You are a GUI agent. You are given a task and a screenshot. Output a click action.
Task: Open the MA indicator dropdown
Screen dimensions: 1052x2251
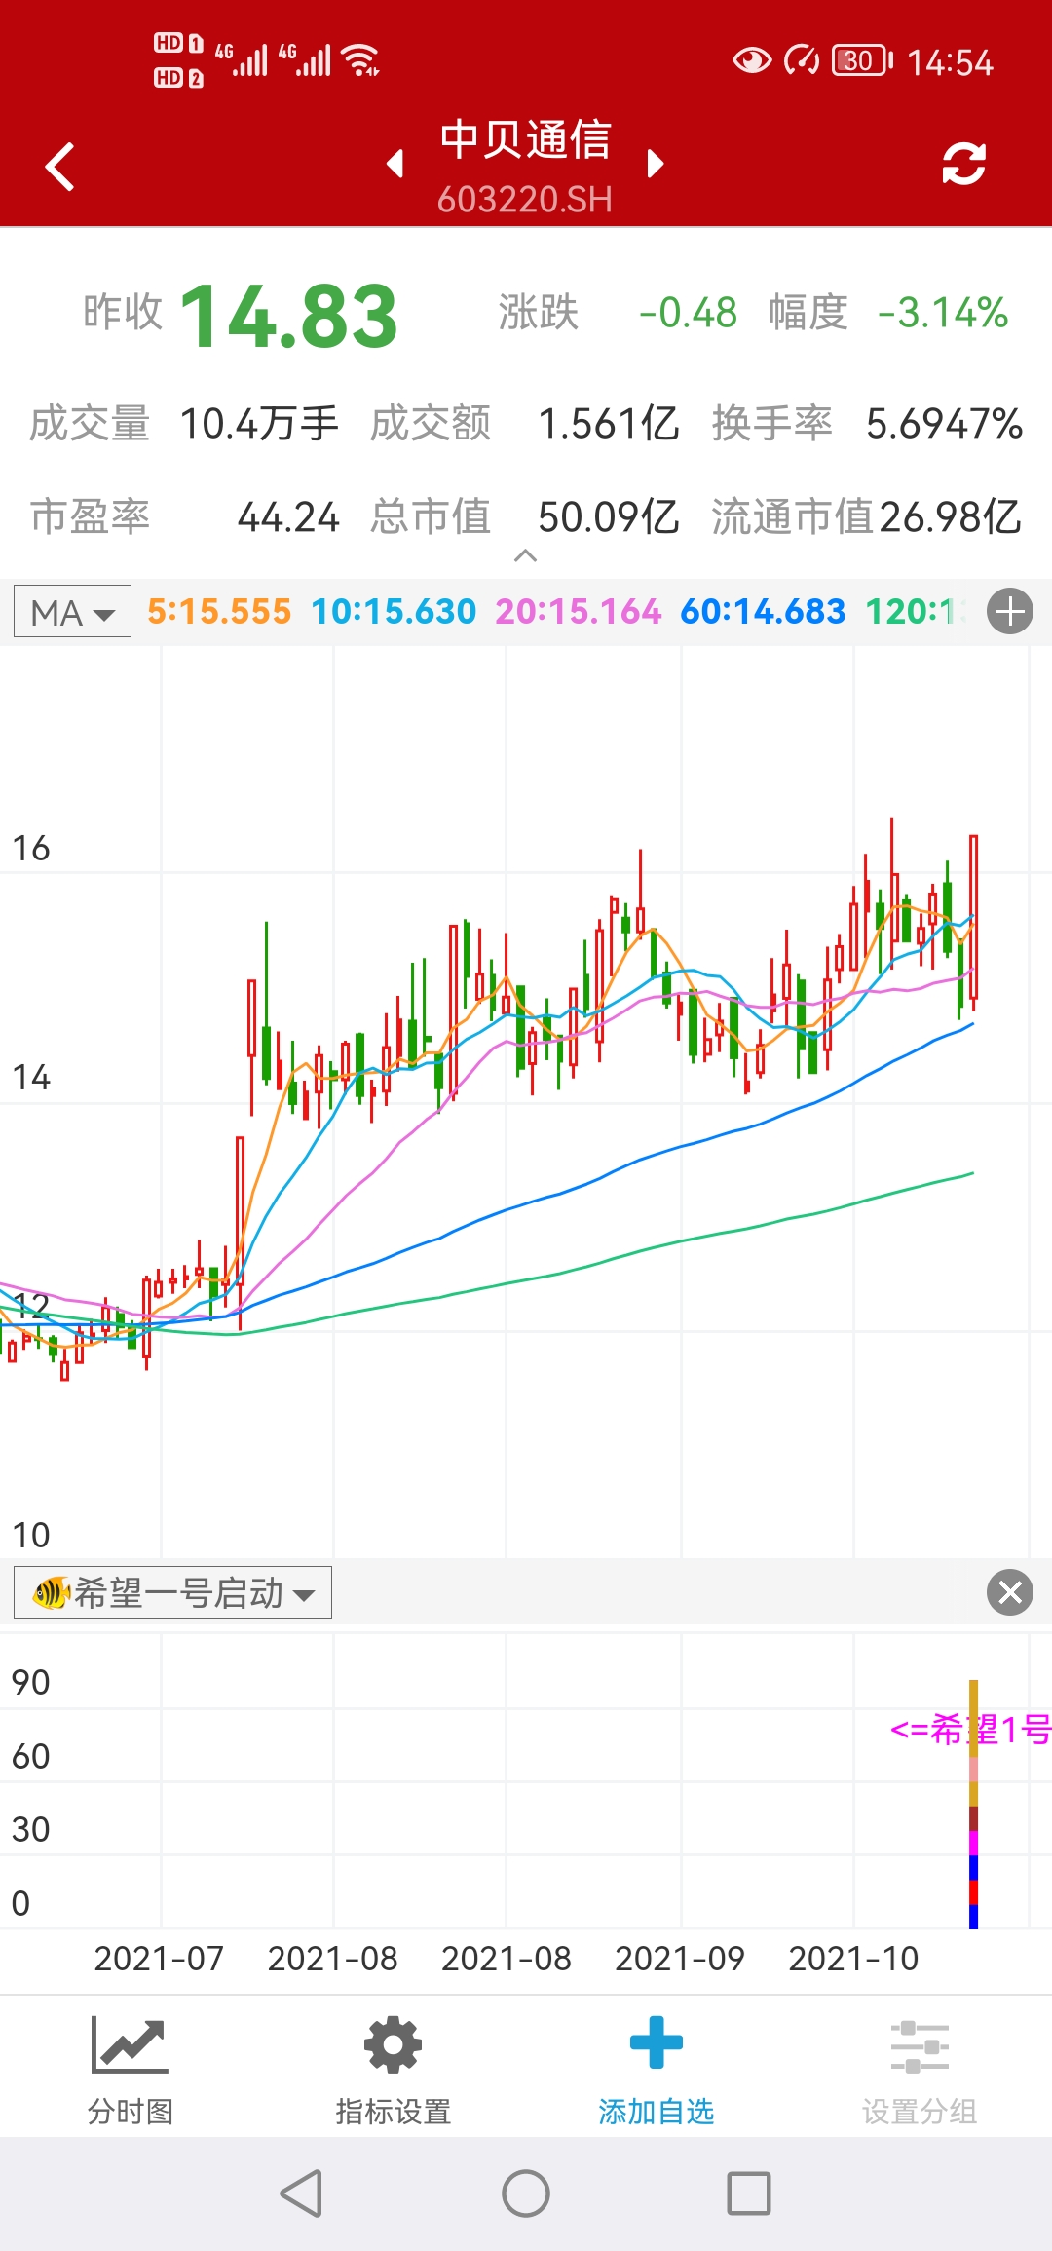tap(73, 612)
